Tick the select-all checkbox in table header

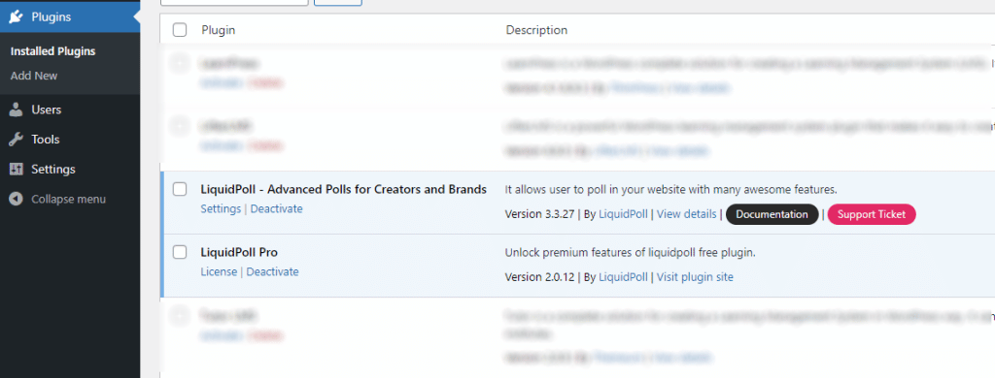(180, 30)
